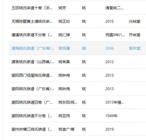
Task: Open the 潮阳姚氏族谱四卷 record title
Action: coord(32,103)
